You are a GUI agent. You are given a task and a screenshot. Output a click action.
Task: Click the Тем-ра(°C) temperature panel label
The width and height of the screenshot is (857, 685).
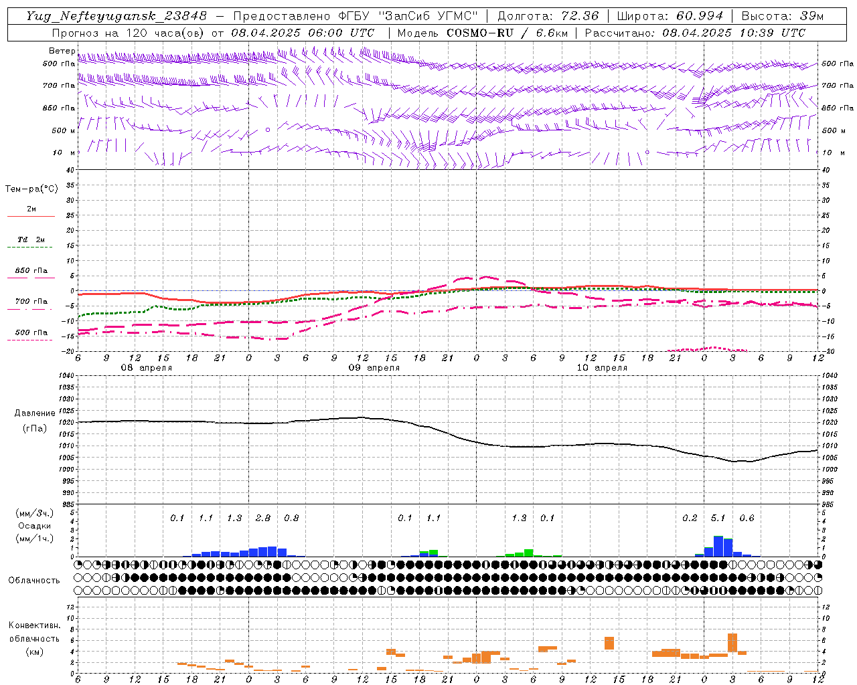(x=31, y=189)
